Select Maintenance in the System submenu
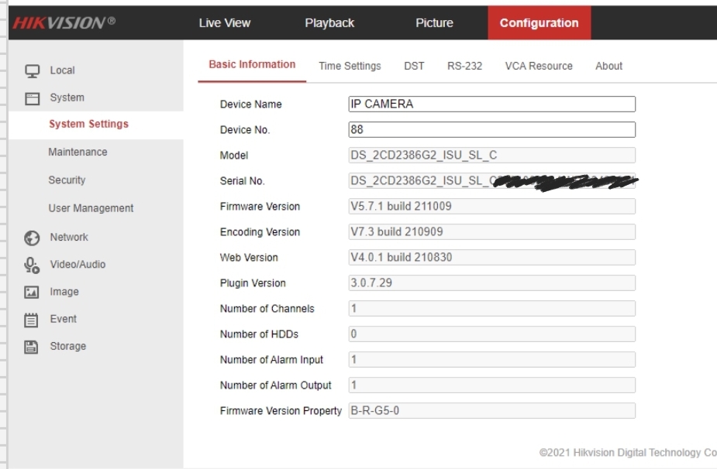Viewport: 717px width, 469px height. (x=78, y=152)
